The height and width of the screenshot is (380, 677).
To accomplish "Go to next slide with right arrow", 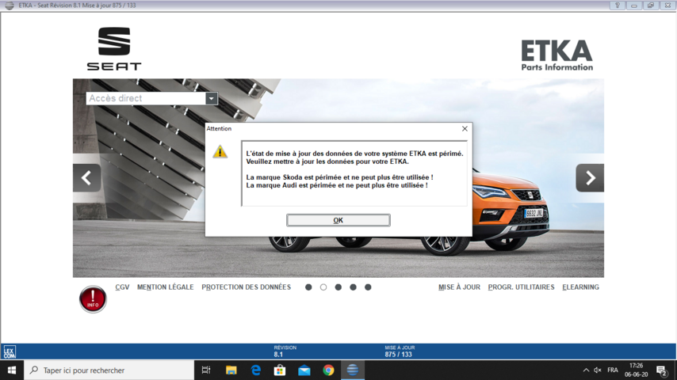I will pos(590,177).
